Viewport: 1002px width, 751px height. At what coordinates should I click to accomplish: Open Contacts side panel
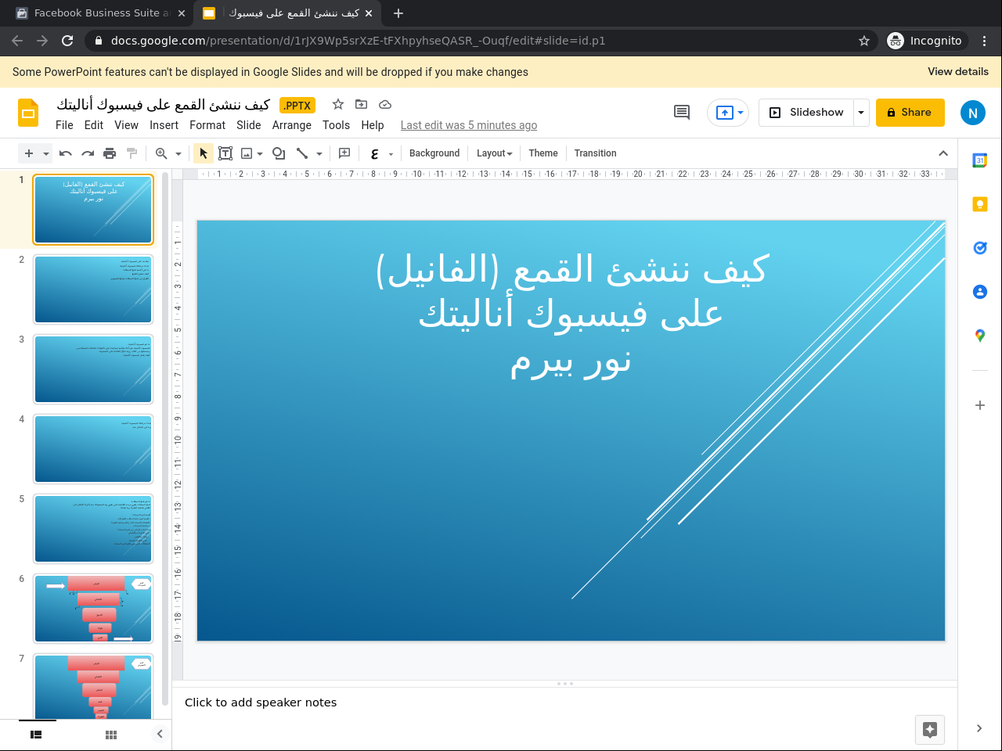[980, 292]
